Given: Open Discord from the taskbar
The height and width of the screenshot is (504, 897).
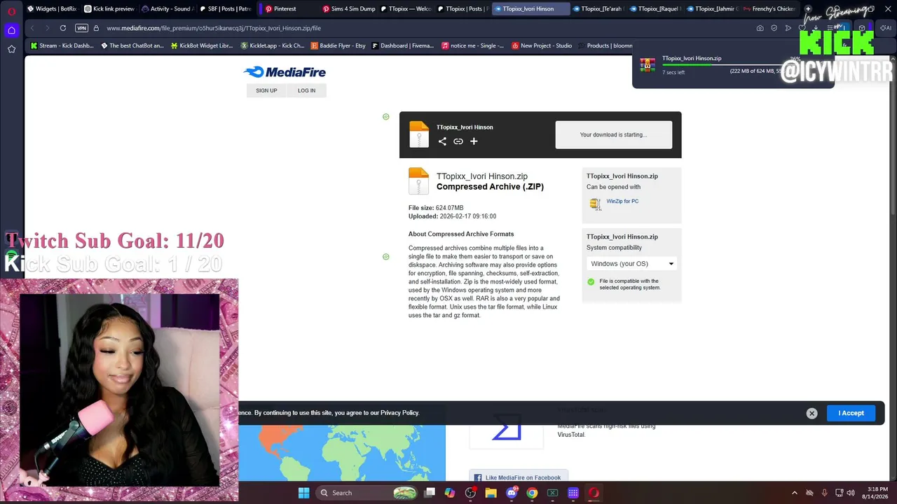Looking at the screenshot, I should (512, 493).
